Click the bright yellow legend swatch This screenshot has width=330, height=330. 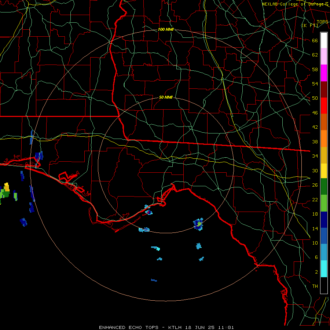tap(324, 170)
